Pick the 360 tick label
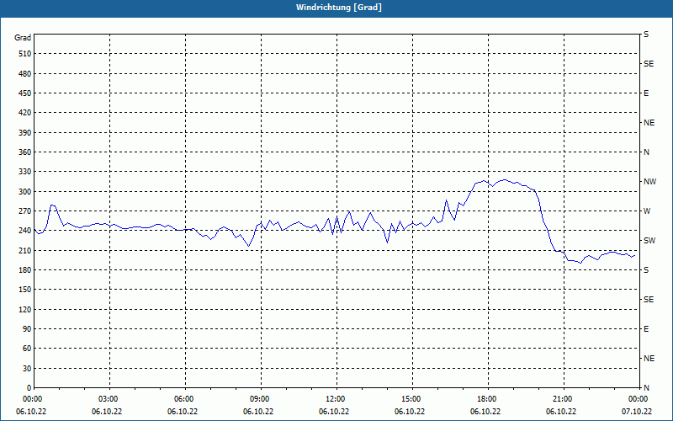This screenshot has width=673, height=421. pos(24,152)
